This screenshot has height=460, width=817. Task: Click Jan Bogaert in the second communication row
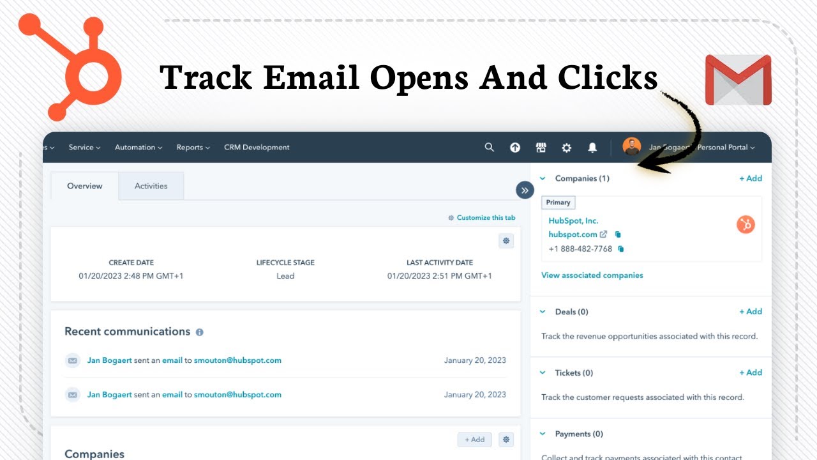click(110, 395)
